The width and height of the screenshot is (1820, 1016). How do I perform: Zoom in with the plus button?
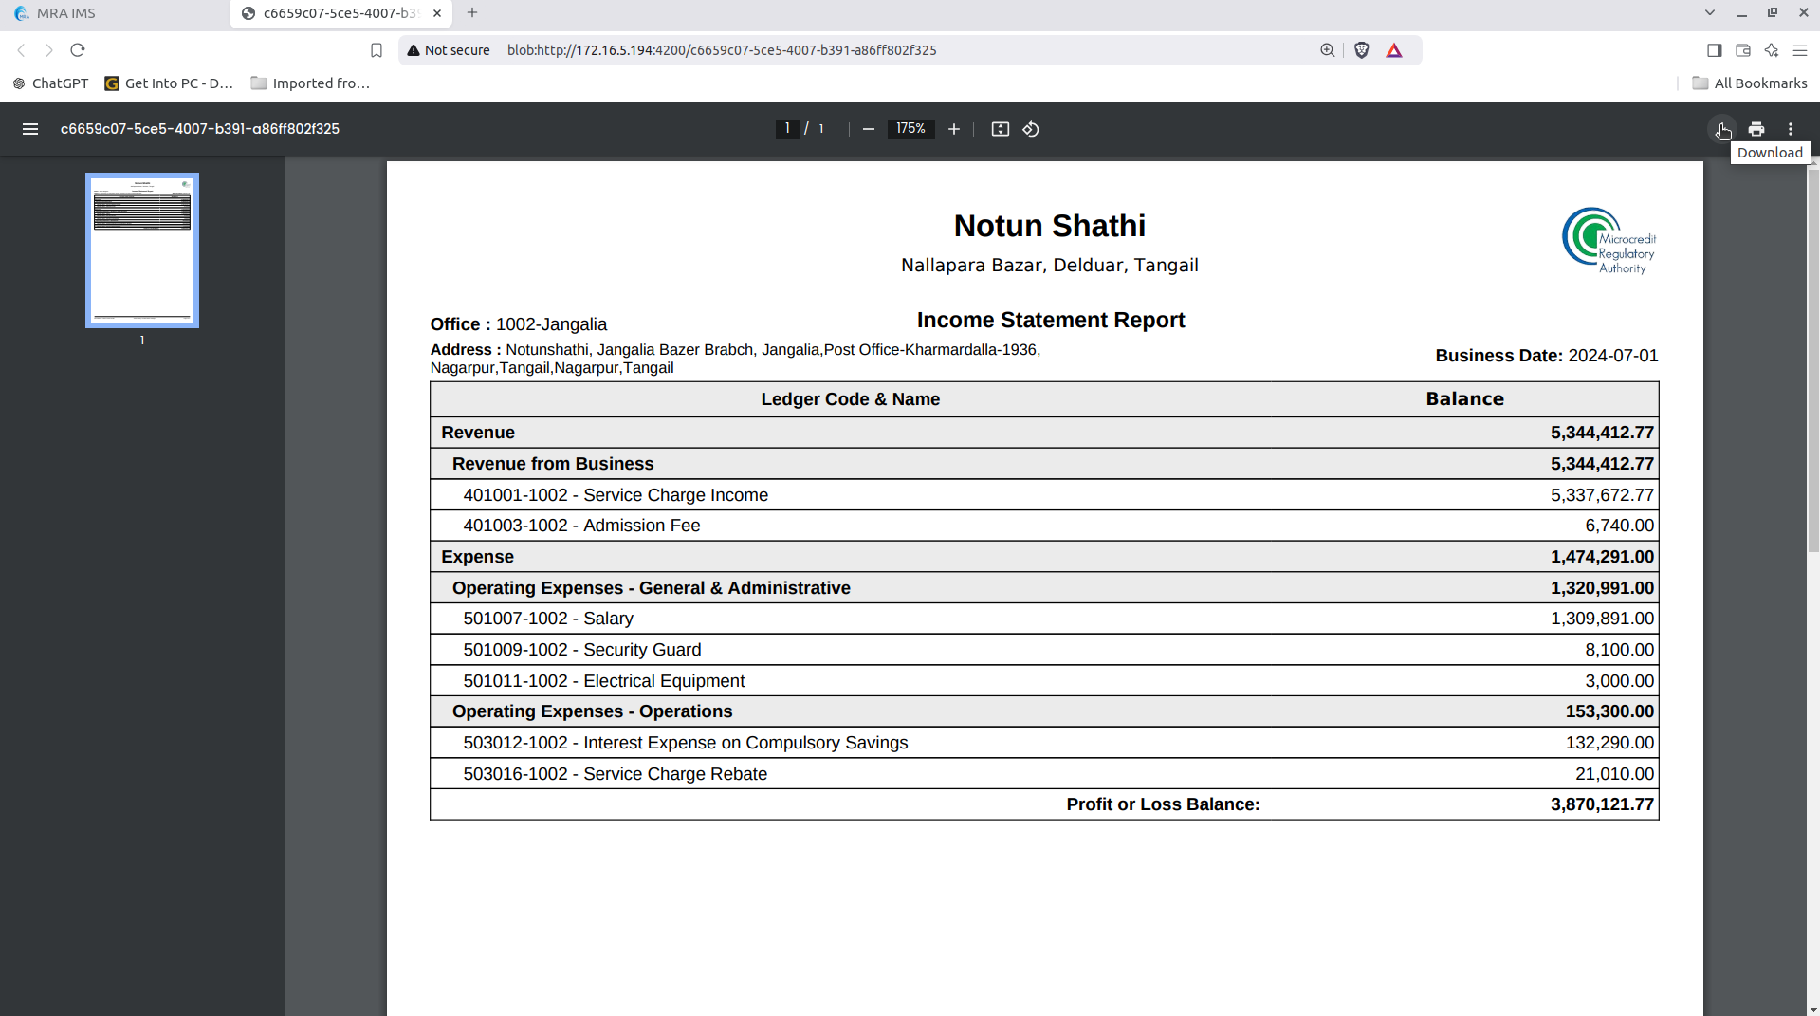click(954, 129)
